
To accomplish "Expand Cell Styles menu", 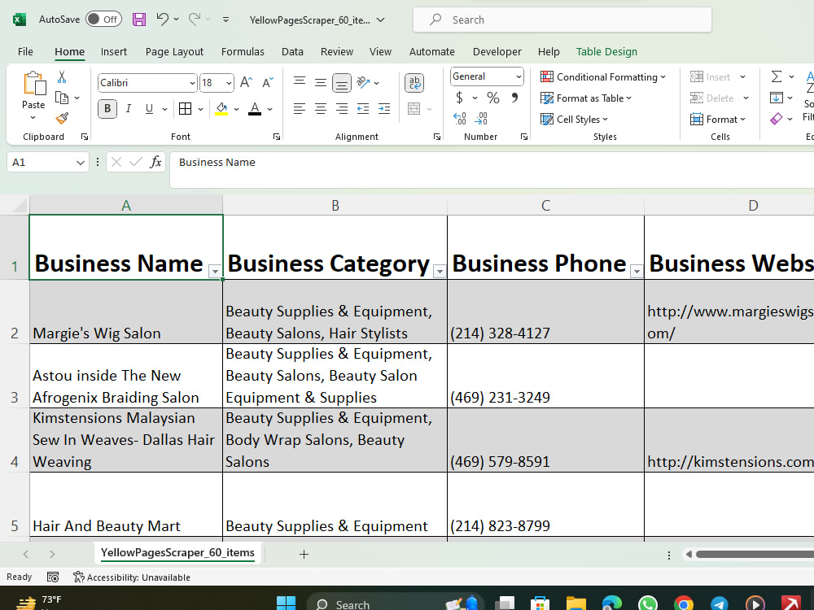I will point(574,120).
